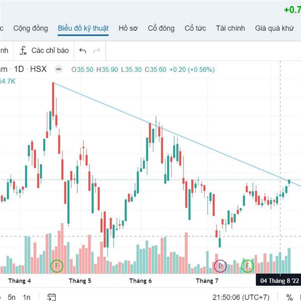Click the green F marker near Tháng 7
The image size is (301, 301).
point(247,266)
